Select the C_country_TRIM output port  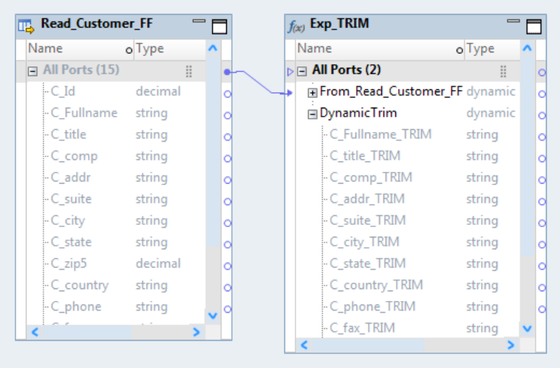376,285
